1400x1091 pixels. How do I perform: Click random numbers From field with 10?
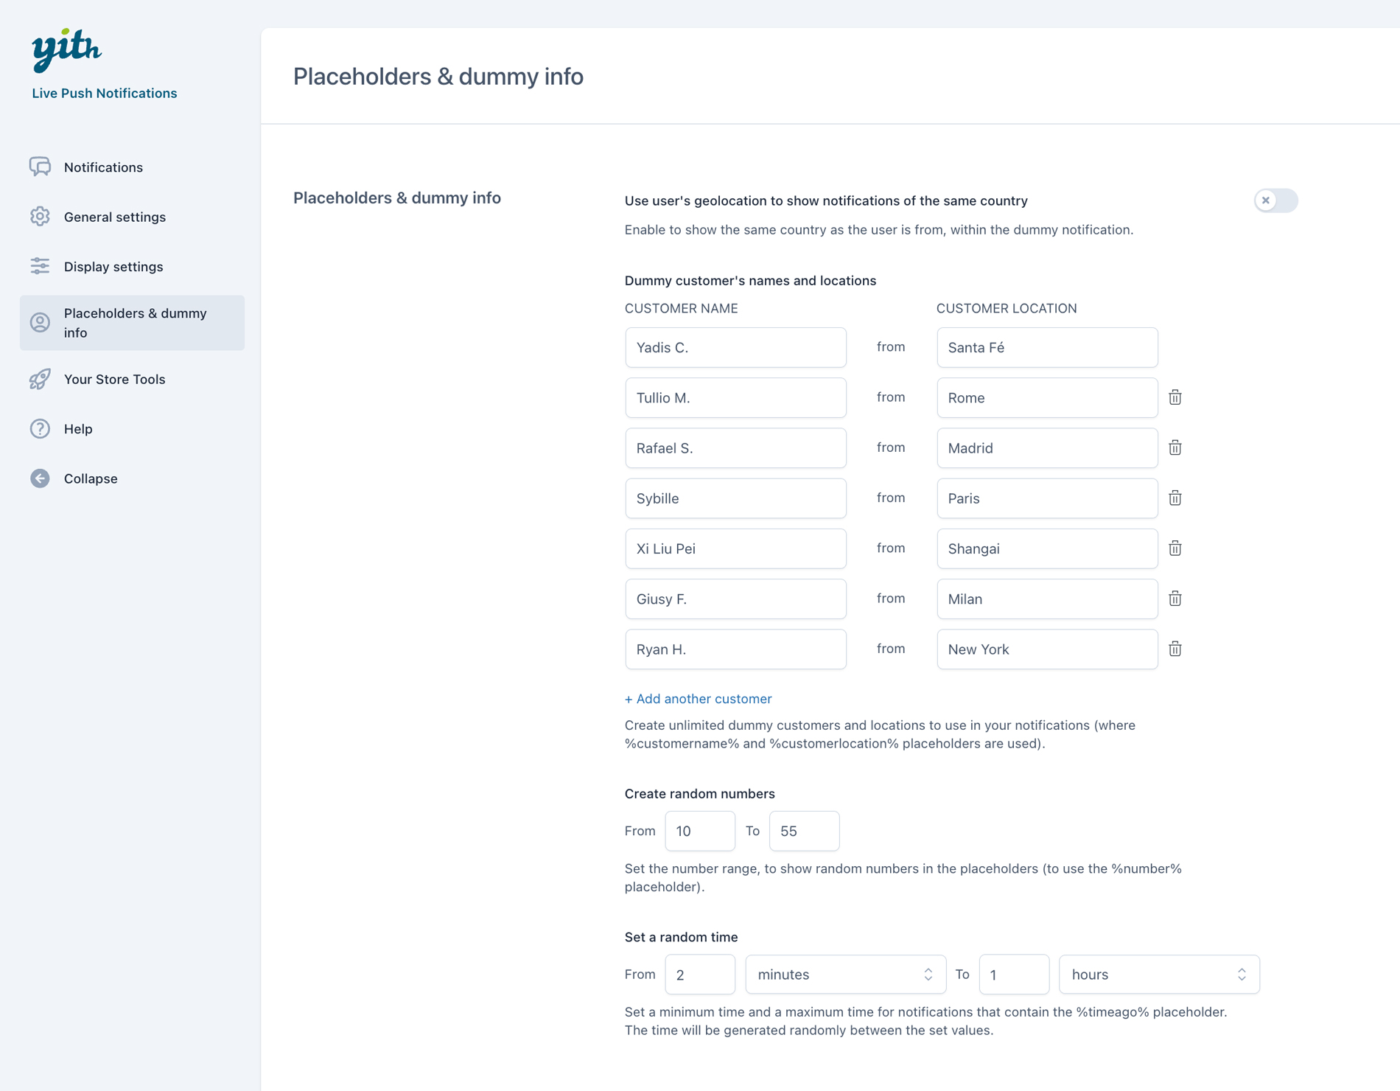pyautogui.click(x=699, y=831)
